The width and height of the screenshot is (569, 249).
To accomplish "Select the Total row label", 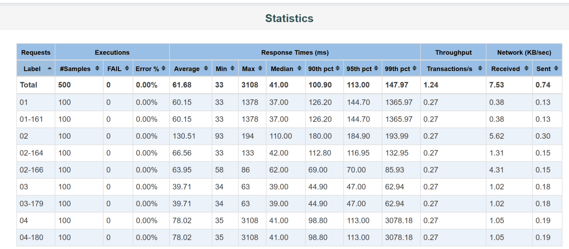I will [28, 85].
